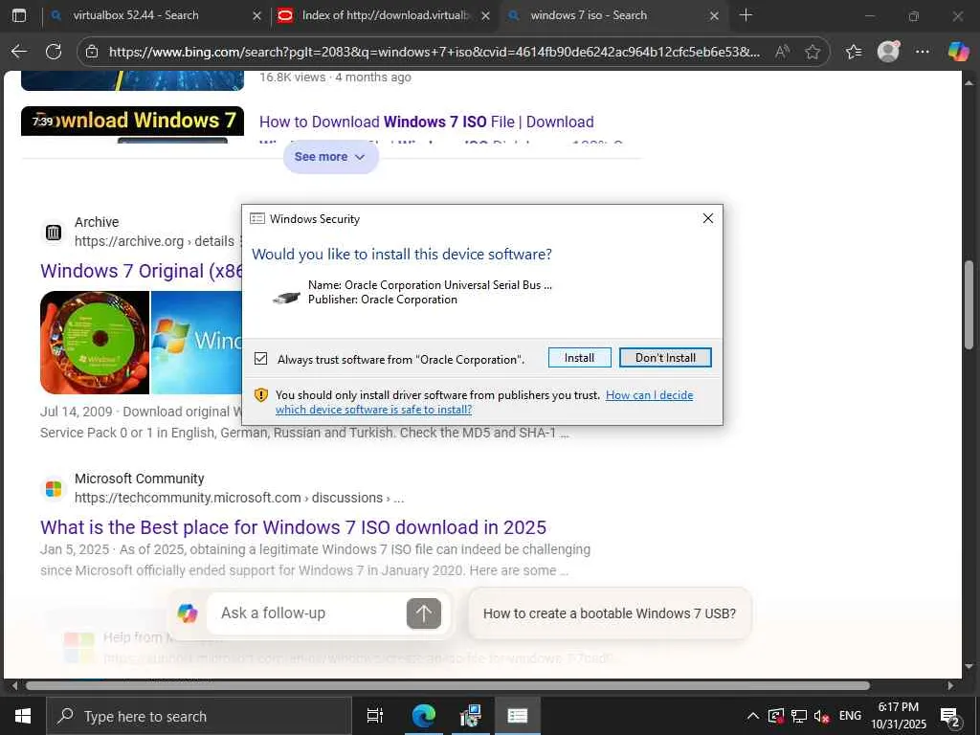
Task: Refresh the current page
Action: coord(54,52)
